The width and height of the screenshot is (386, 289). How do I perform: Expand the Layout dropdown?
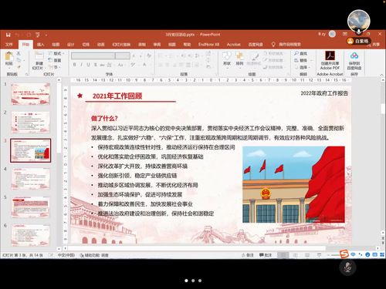click(x=56, y=53)
